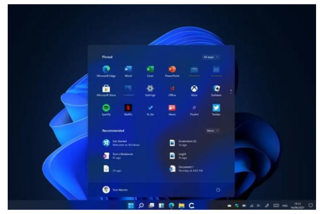Click the pen workspace tray icon
The width and height of the screenshot is (323, 214).
tap(267, 206)
